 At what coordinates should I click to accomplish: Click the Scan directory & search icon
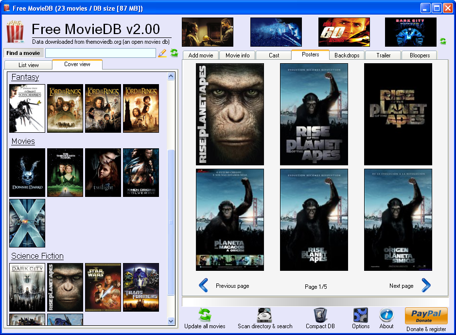pyautogui.click(x=264, y=315)
